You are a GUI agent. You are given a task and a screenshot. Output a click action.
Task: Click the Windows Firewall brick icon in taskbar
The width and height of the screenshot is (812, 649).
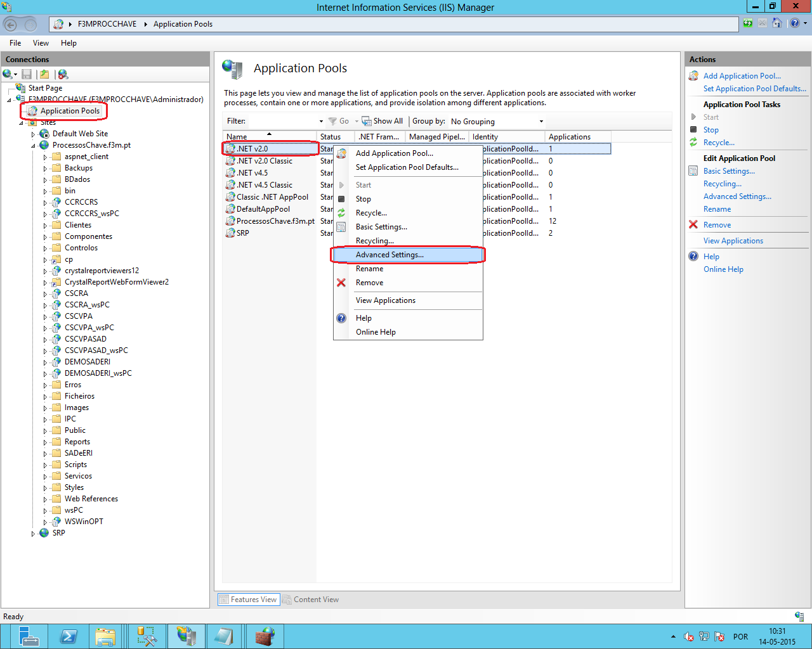[x=265, y=636]
